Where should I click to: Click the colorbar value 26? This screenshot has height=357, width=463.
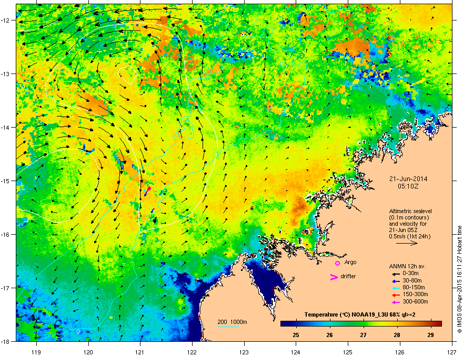(329, 335)
